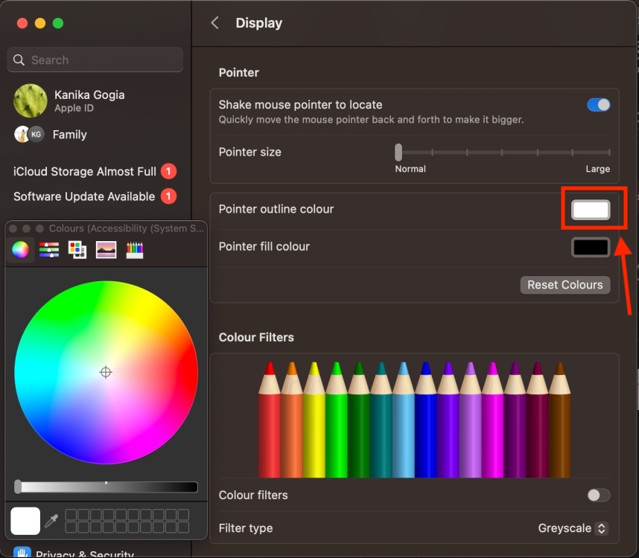Image resolution: width=639 pixels, height=558 pixels.
Task: Select the Image palette mode
Action: pos(106,249)
